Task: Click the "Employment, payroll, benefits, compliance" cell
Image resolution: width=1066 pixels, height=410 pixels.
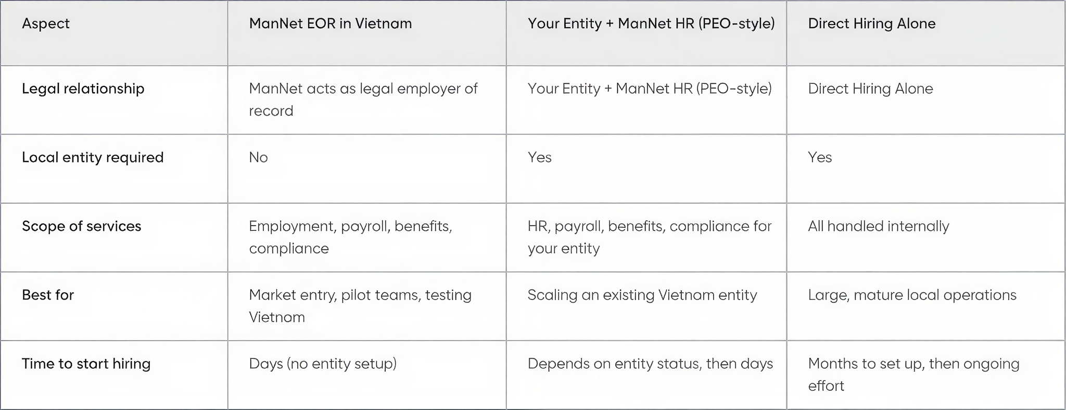Action: coord(350,237)
